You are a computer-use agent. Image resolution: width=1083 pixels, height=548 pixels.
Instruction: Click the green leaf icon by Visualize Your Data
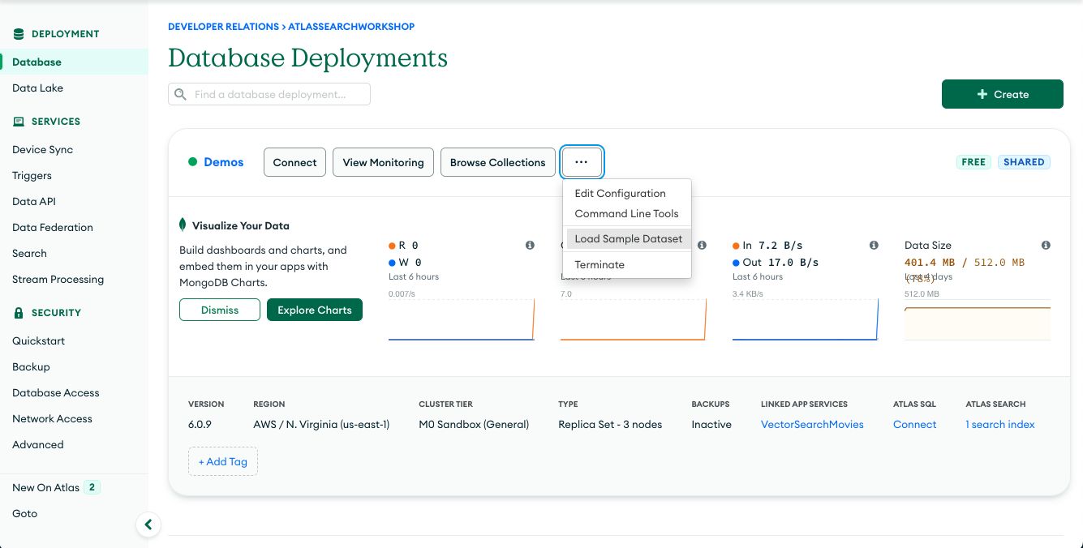coord(183,225)
